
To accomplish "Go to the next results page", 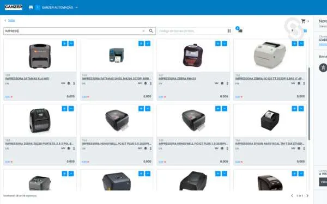I will click(307, 196).
